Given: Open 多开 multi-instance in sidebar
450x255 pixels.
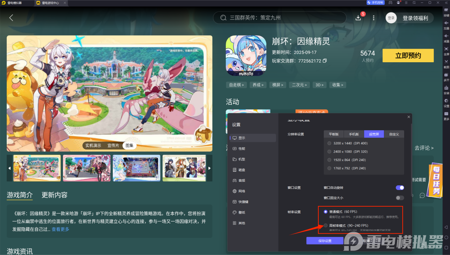Looking at the screenshot, I should [x=446, y=77].
